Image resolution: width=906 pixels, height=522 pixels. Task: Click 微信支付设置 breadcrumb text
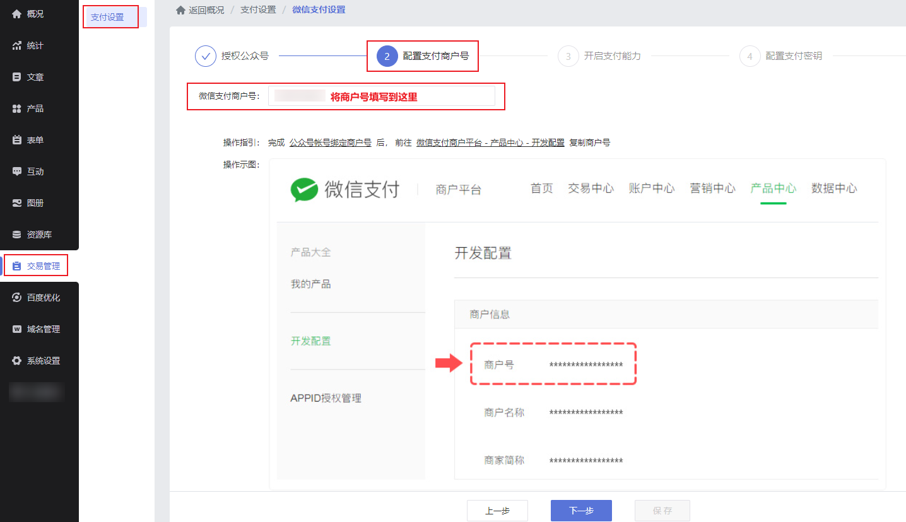[319, 10]
